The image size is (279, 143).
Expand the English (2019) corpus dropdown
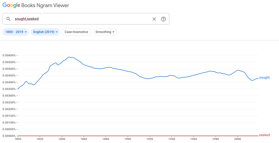(x=45, y=32)
